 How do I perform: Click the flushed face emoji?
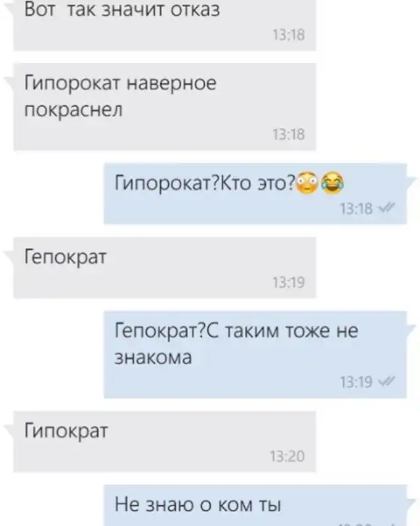click(x=308, y=183)
